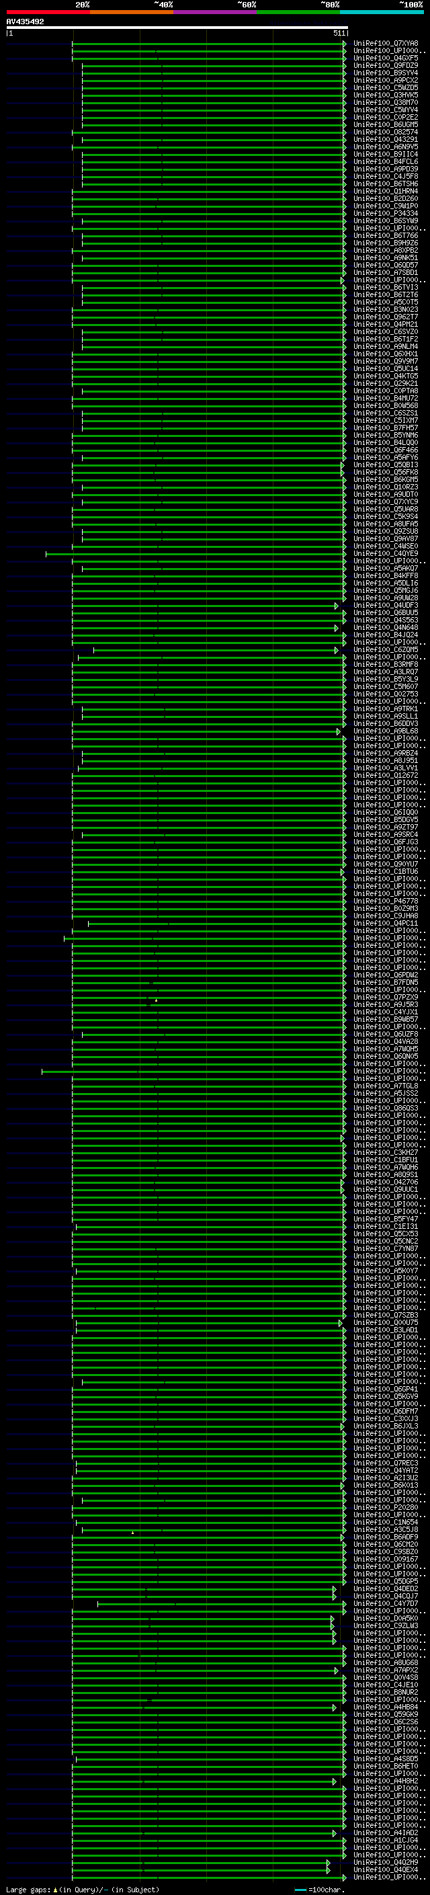Screen dimensions: 430x1895
Task: Select hit label UniRef100_Q12672
Action: pyautogui.click(x=386, y=775)
